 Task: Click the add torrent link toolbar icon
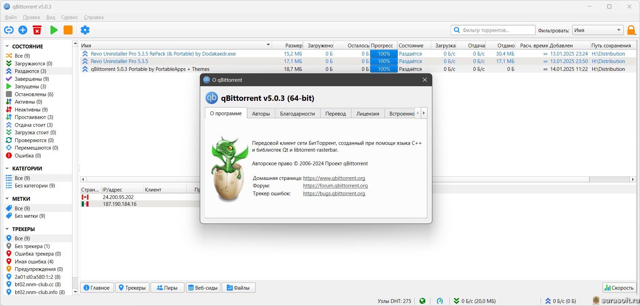[x=9, y=30]
